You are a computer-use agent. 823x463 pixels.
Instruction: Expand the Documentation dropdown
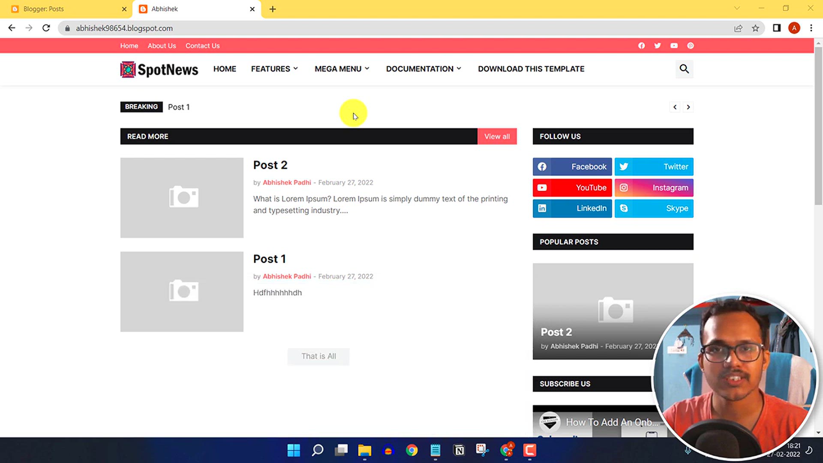pos(424,69)
